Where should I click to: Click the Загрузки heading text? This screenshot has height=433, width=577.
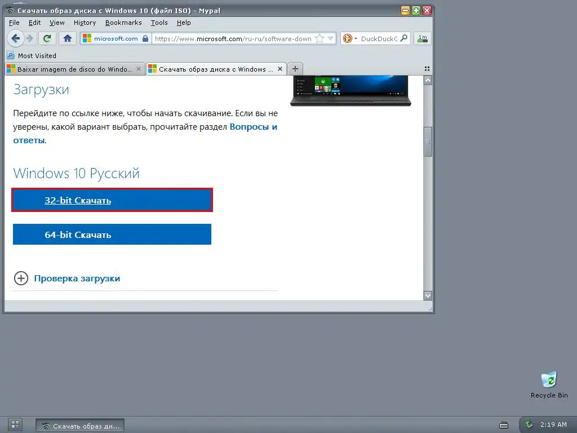[x=41, y=90]
